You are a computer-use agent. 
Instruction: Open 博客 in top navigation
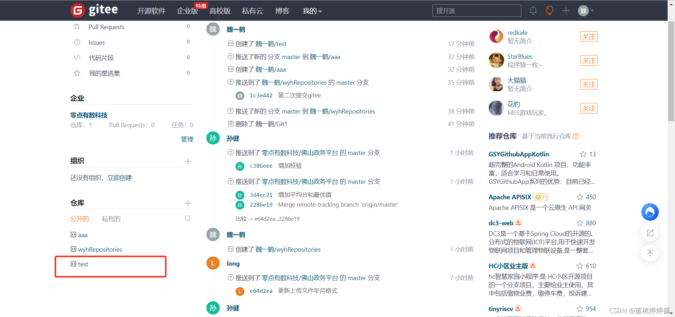[282, 11]
